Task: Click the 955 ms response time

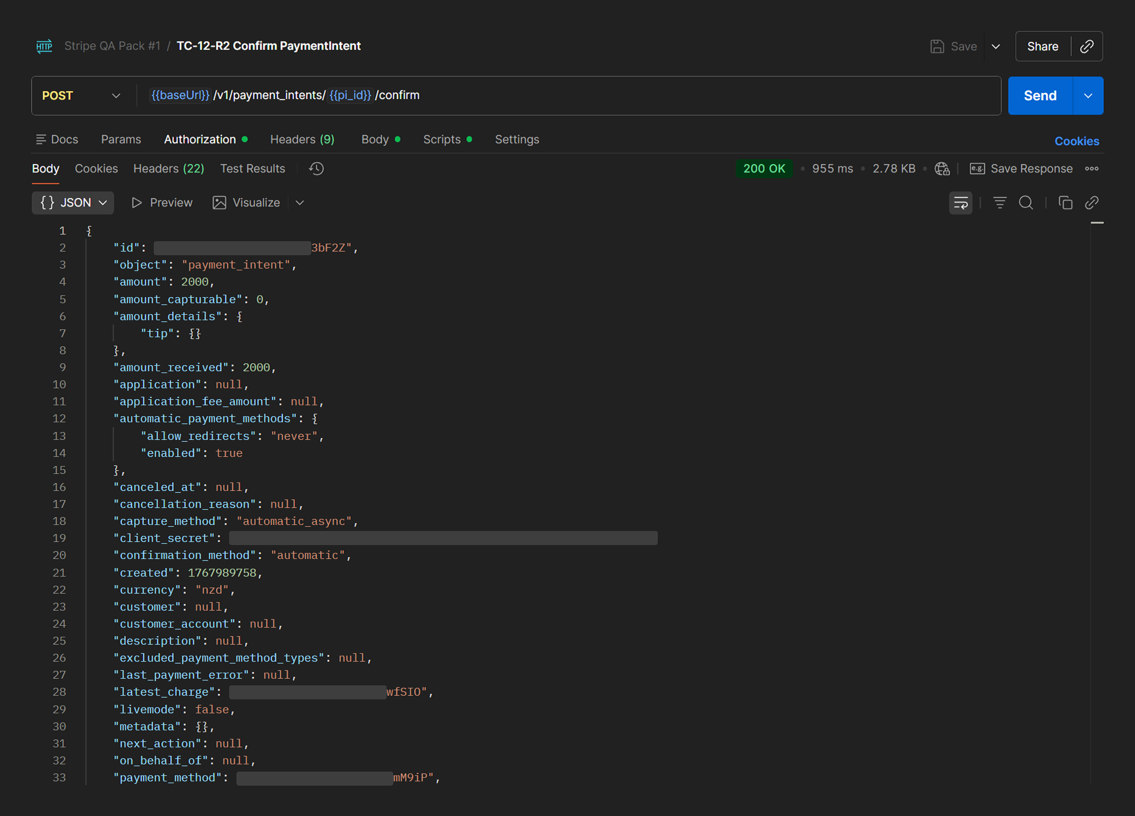Action: click(832, 169)
